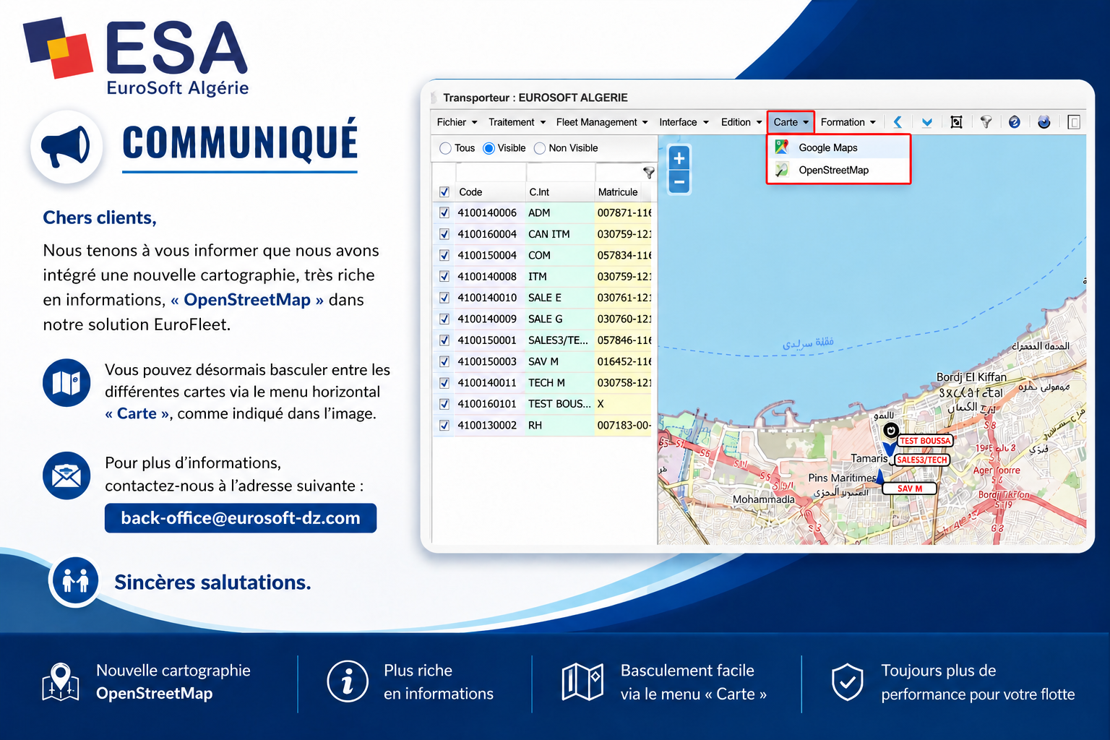This screenshot has height=740, width=1110.
Task: Expand the Fleet Management menu
Action: (x=602, y=122)
